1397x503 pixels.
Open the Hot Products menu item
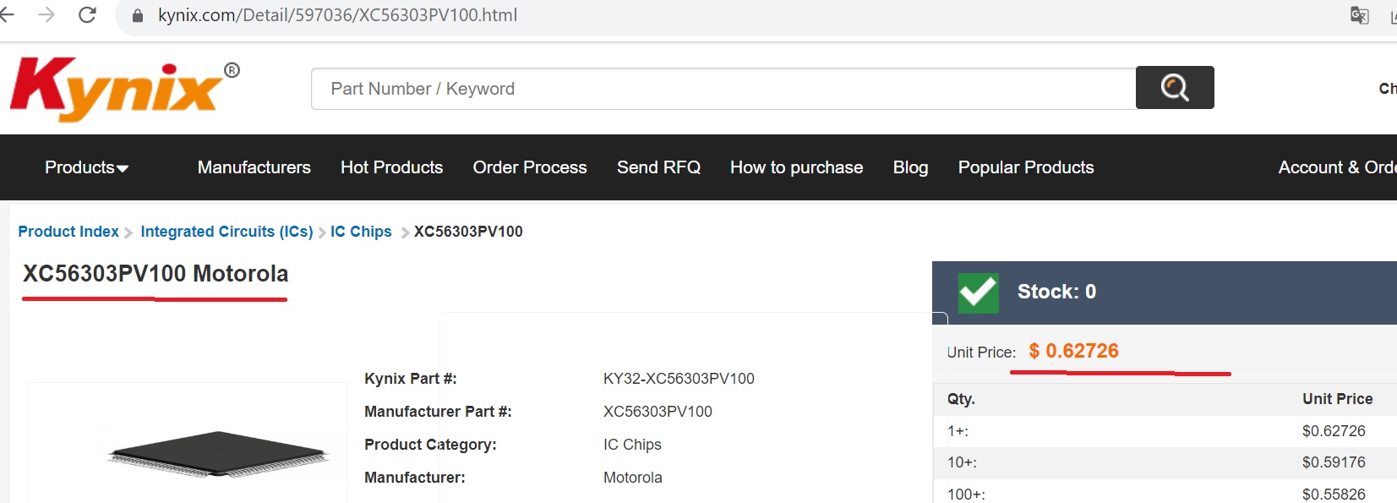391,167
